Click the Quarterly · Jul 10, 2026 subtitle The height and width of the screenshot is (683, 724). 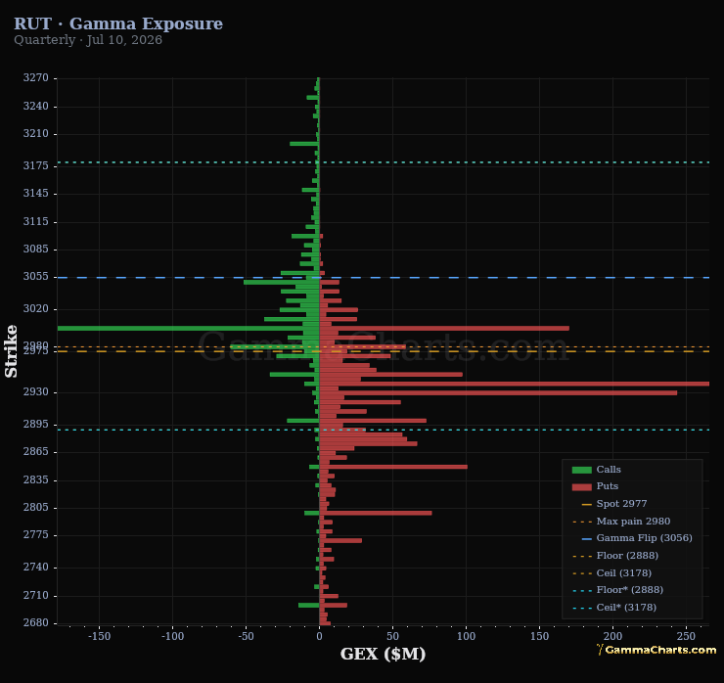coord(88,40)
